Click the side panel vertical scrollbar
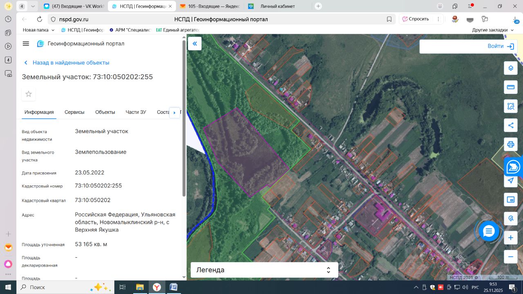Viewport: 523px width, 294px height. point(183,118)
